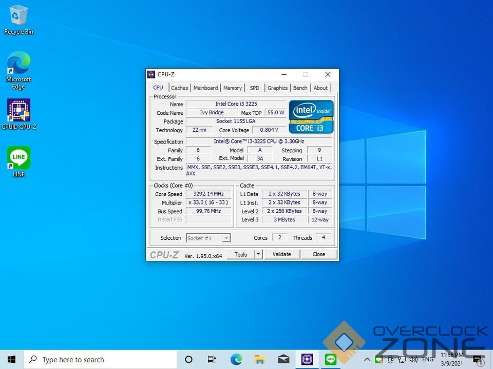
Task: Show hidden icons in system tray
Action: coord(367,359)
